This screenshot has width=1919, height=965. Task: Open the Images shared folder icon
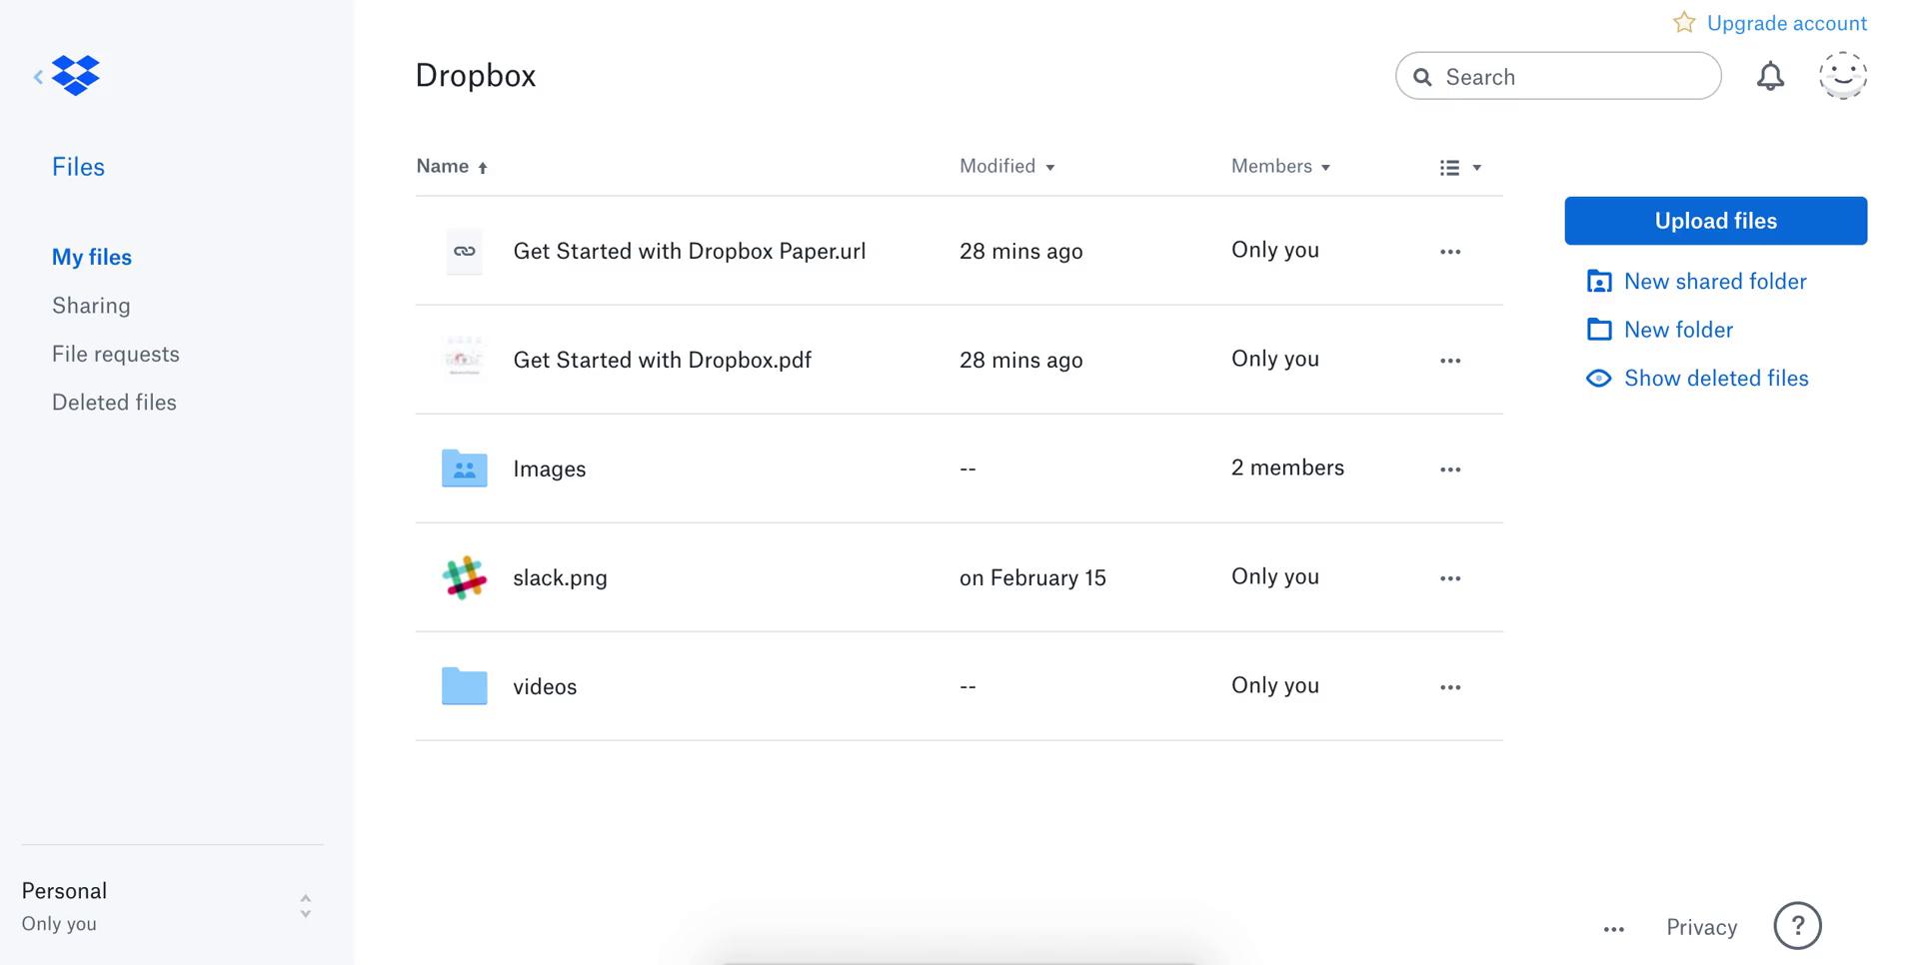464,469
